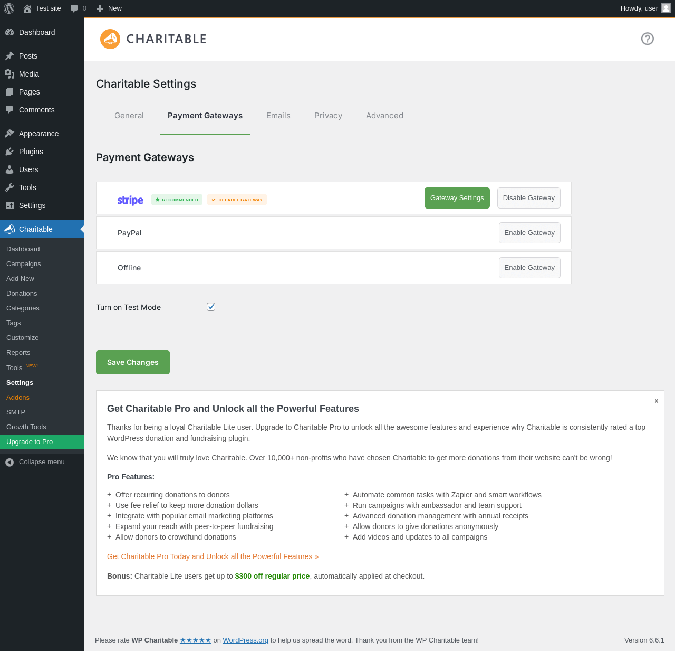The width and height of the screenshot is (675, 651).
Task: Click the Appearance paintbrush icon
Action: point(9,134)
